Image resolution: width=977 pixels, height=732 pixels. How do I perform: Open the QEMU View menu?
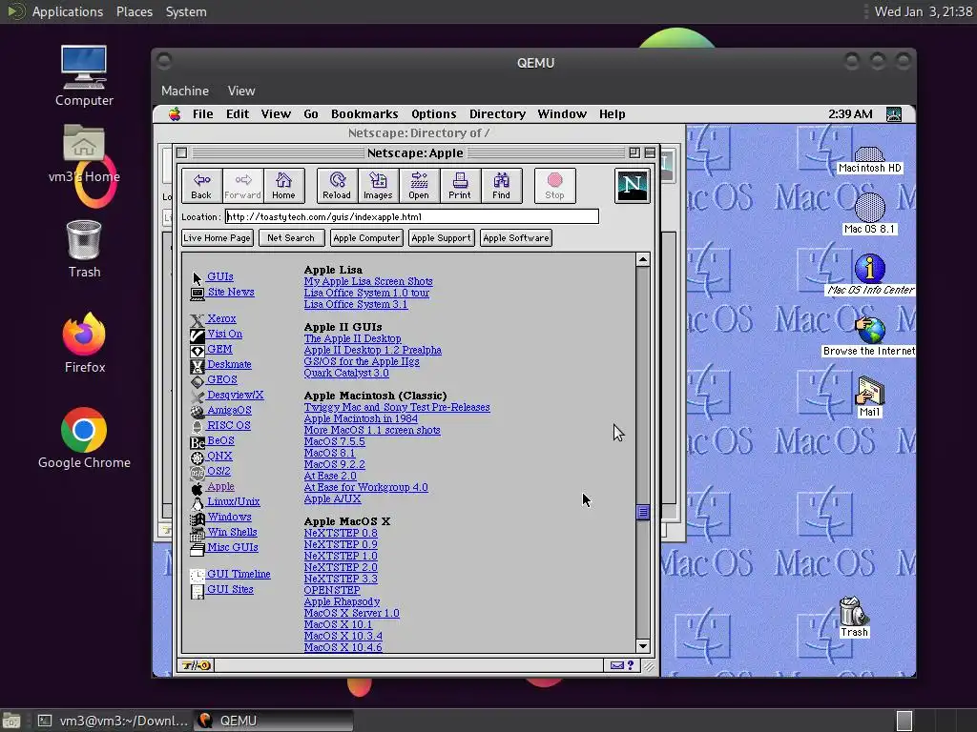point(241,91)
